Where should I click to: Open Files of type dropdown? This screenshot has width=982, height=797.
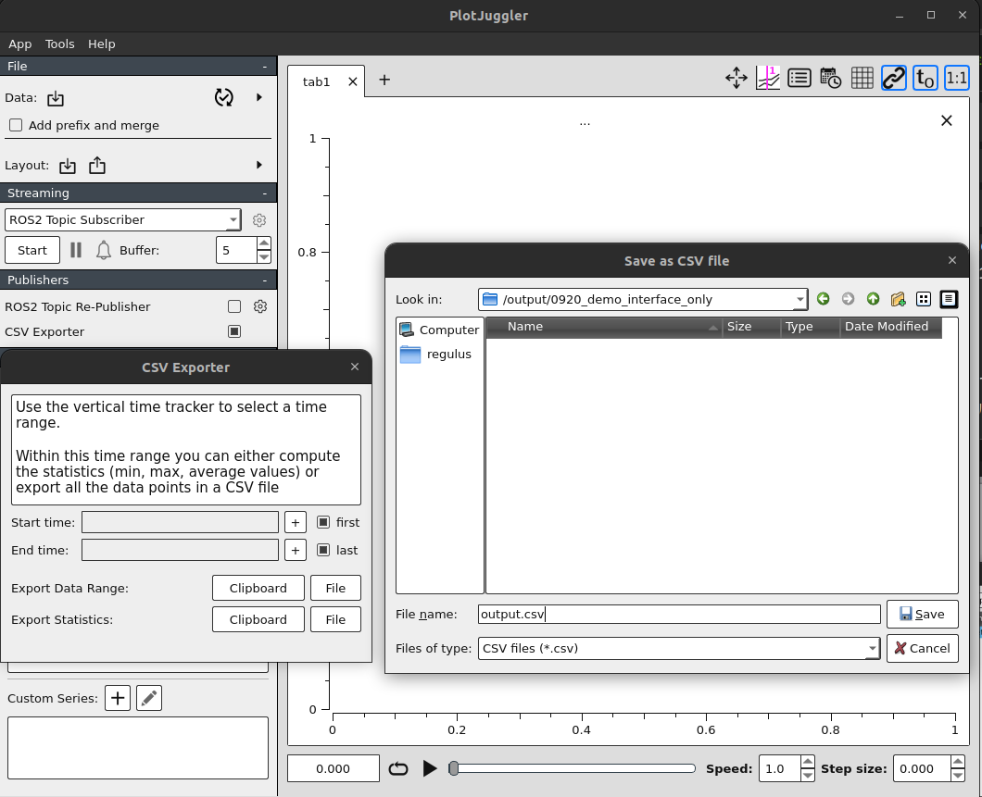pyautogui.click(x=679, y=648)
